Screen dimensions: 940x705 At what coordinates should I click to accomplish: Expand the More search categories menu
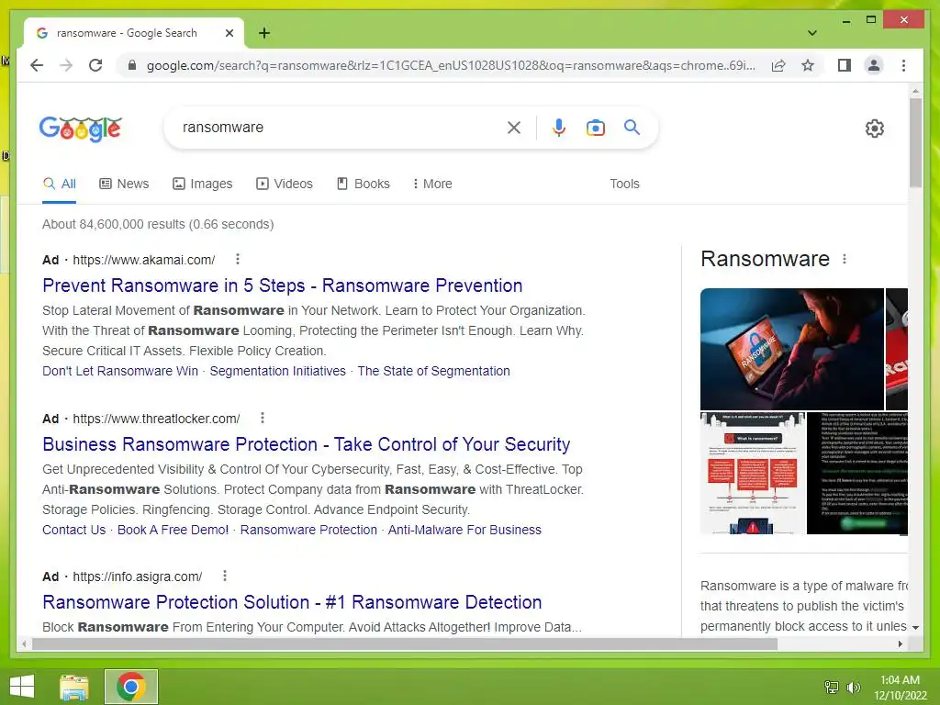tap(432, 184)
